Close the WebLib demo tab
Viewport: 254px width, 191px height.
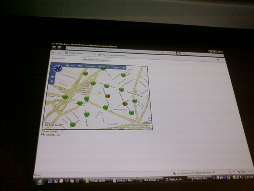point(95,54)
